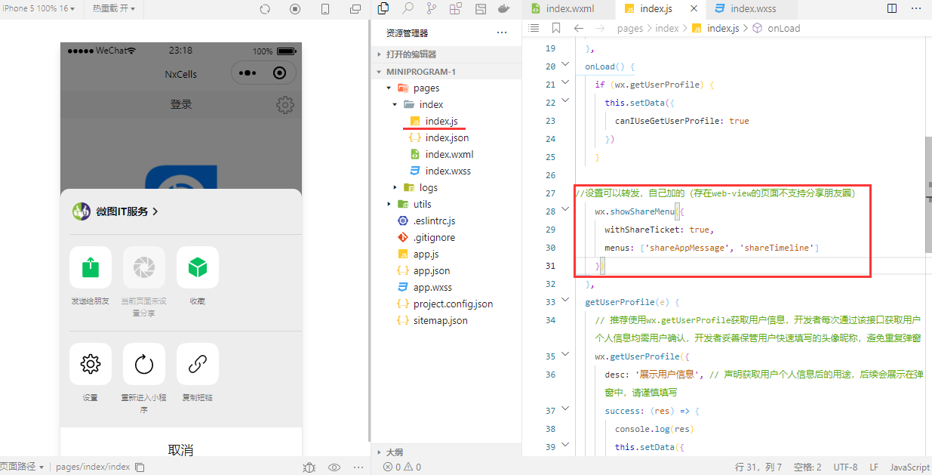Click the editor vertical scrollbar
The height and width of the screenshot is (475, 932).
(x=928, y=195)
